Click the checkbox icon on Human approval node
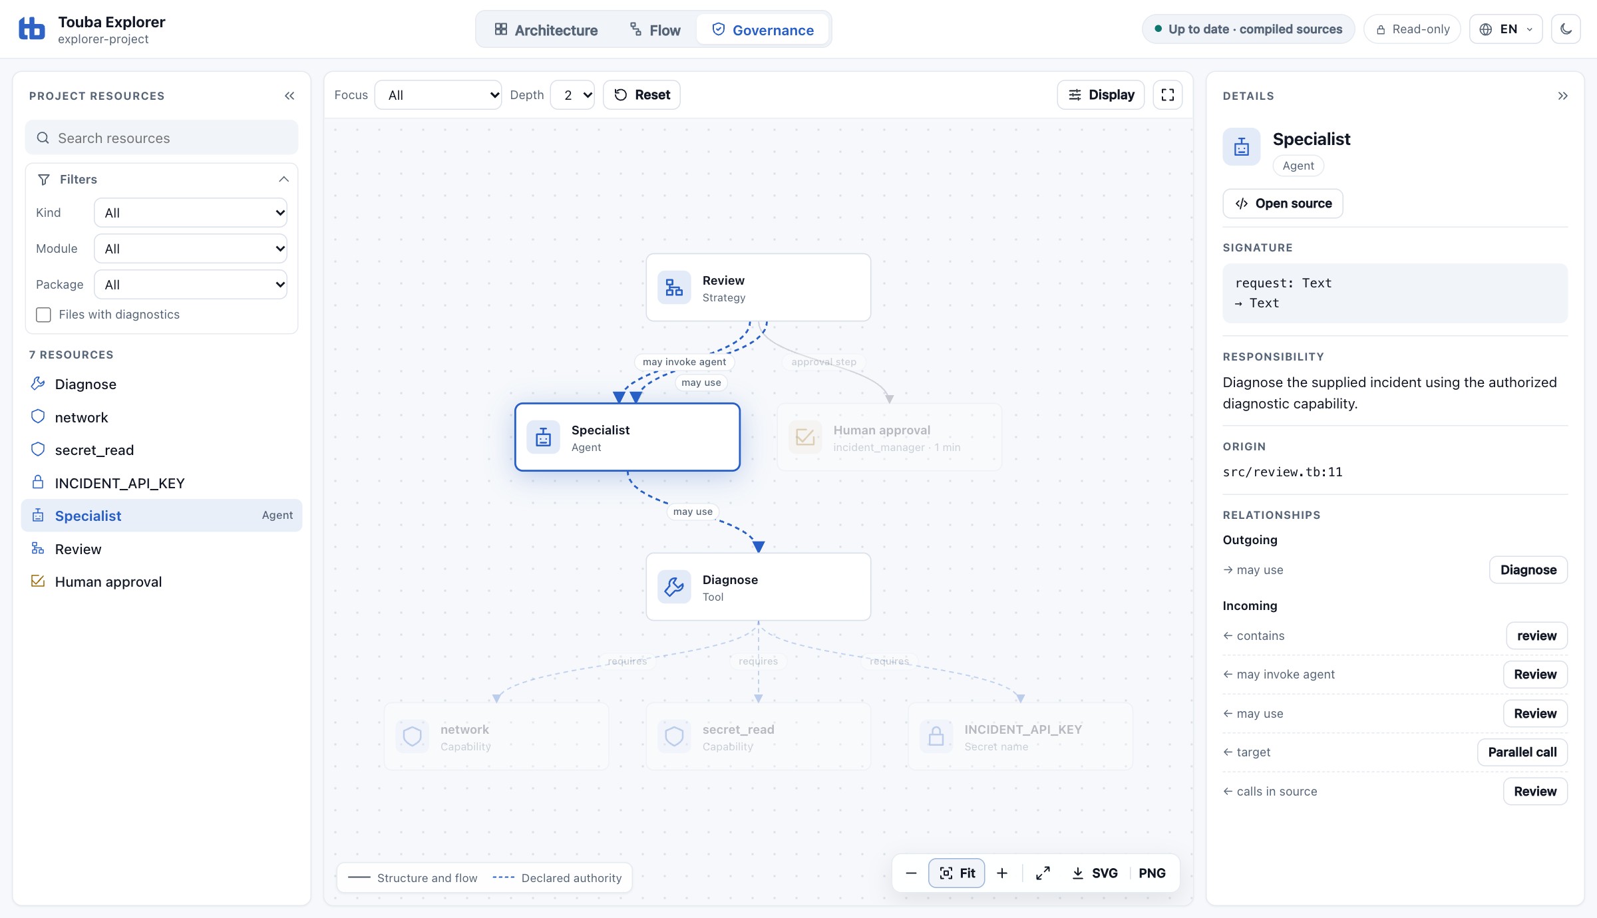Viewport: 1597px width, 918px height. 805,437
